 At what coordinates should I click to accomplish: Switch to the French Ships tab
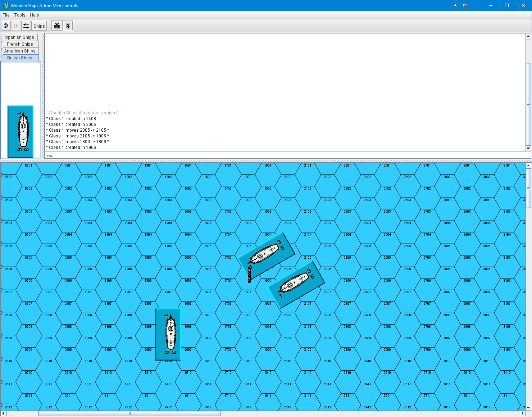point(20,44)
